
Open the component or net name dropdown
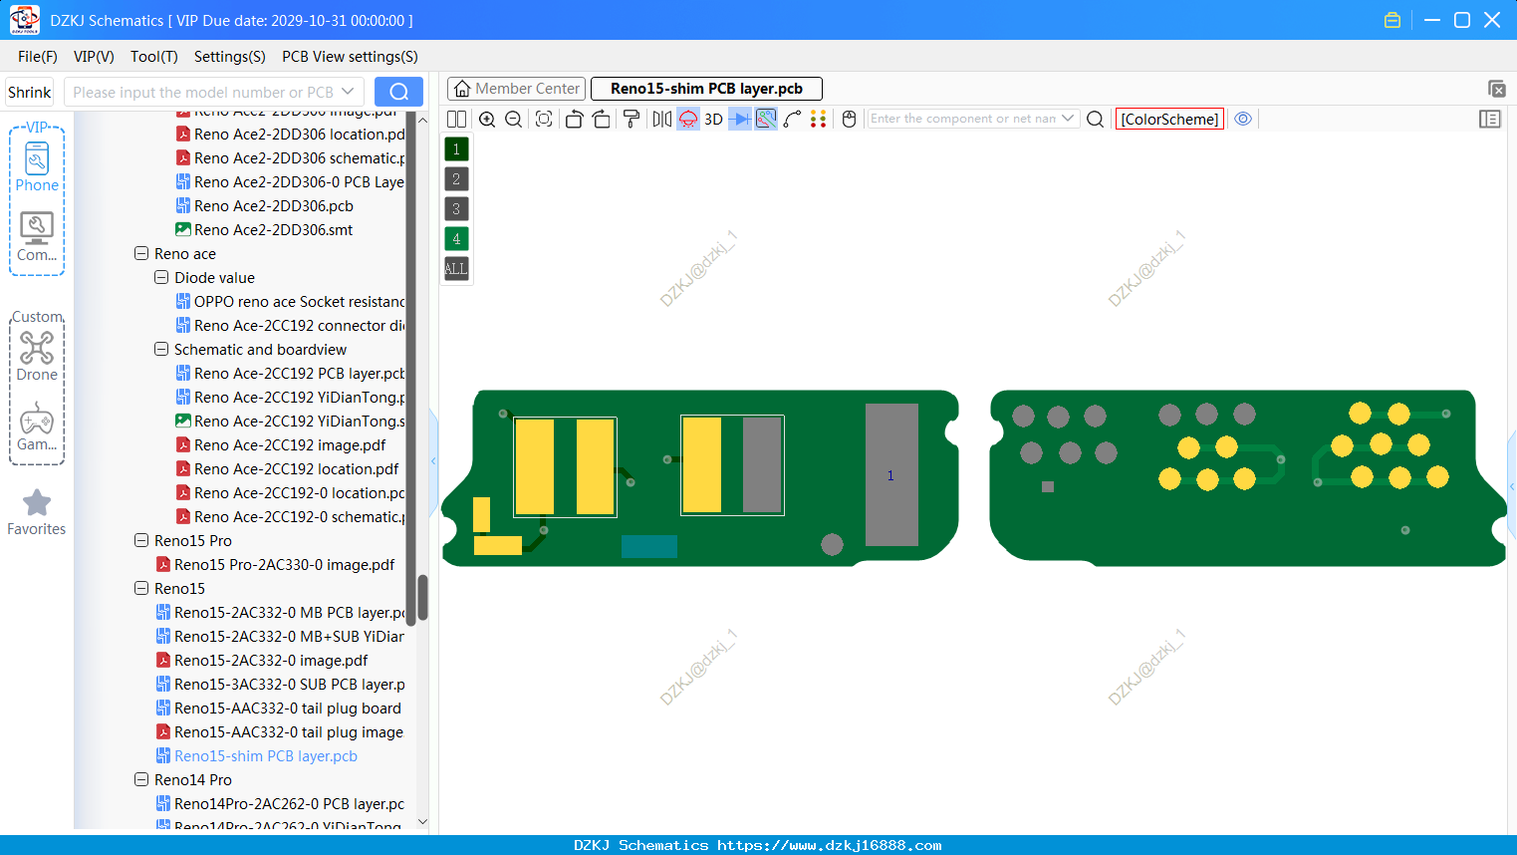point(1069,119)
